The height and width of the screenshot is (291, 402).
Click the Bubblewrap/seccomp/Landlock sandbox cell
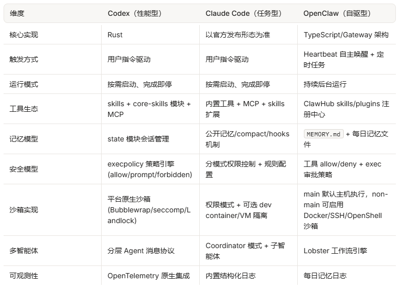pyautogui.click(x=149, y=210)
